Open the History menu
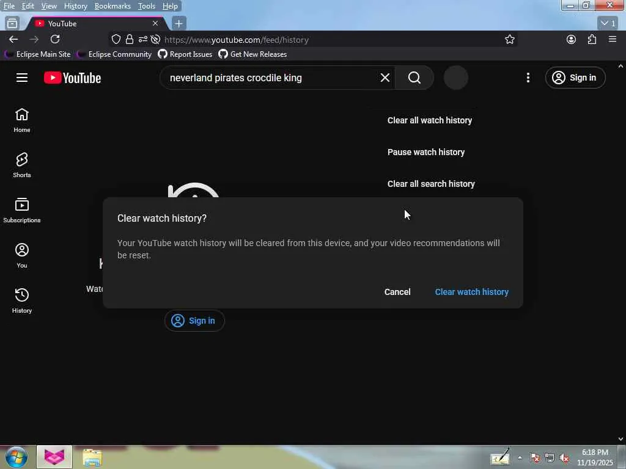This screenshot has width=626, height=469. click(x=75, y=6)
